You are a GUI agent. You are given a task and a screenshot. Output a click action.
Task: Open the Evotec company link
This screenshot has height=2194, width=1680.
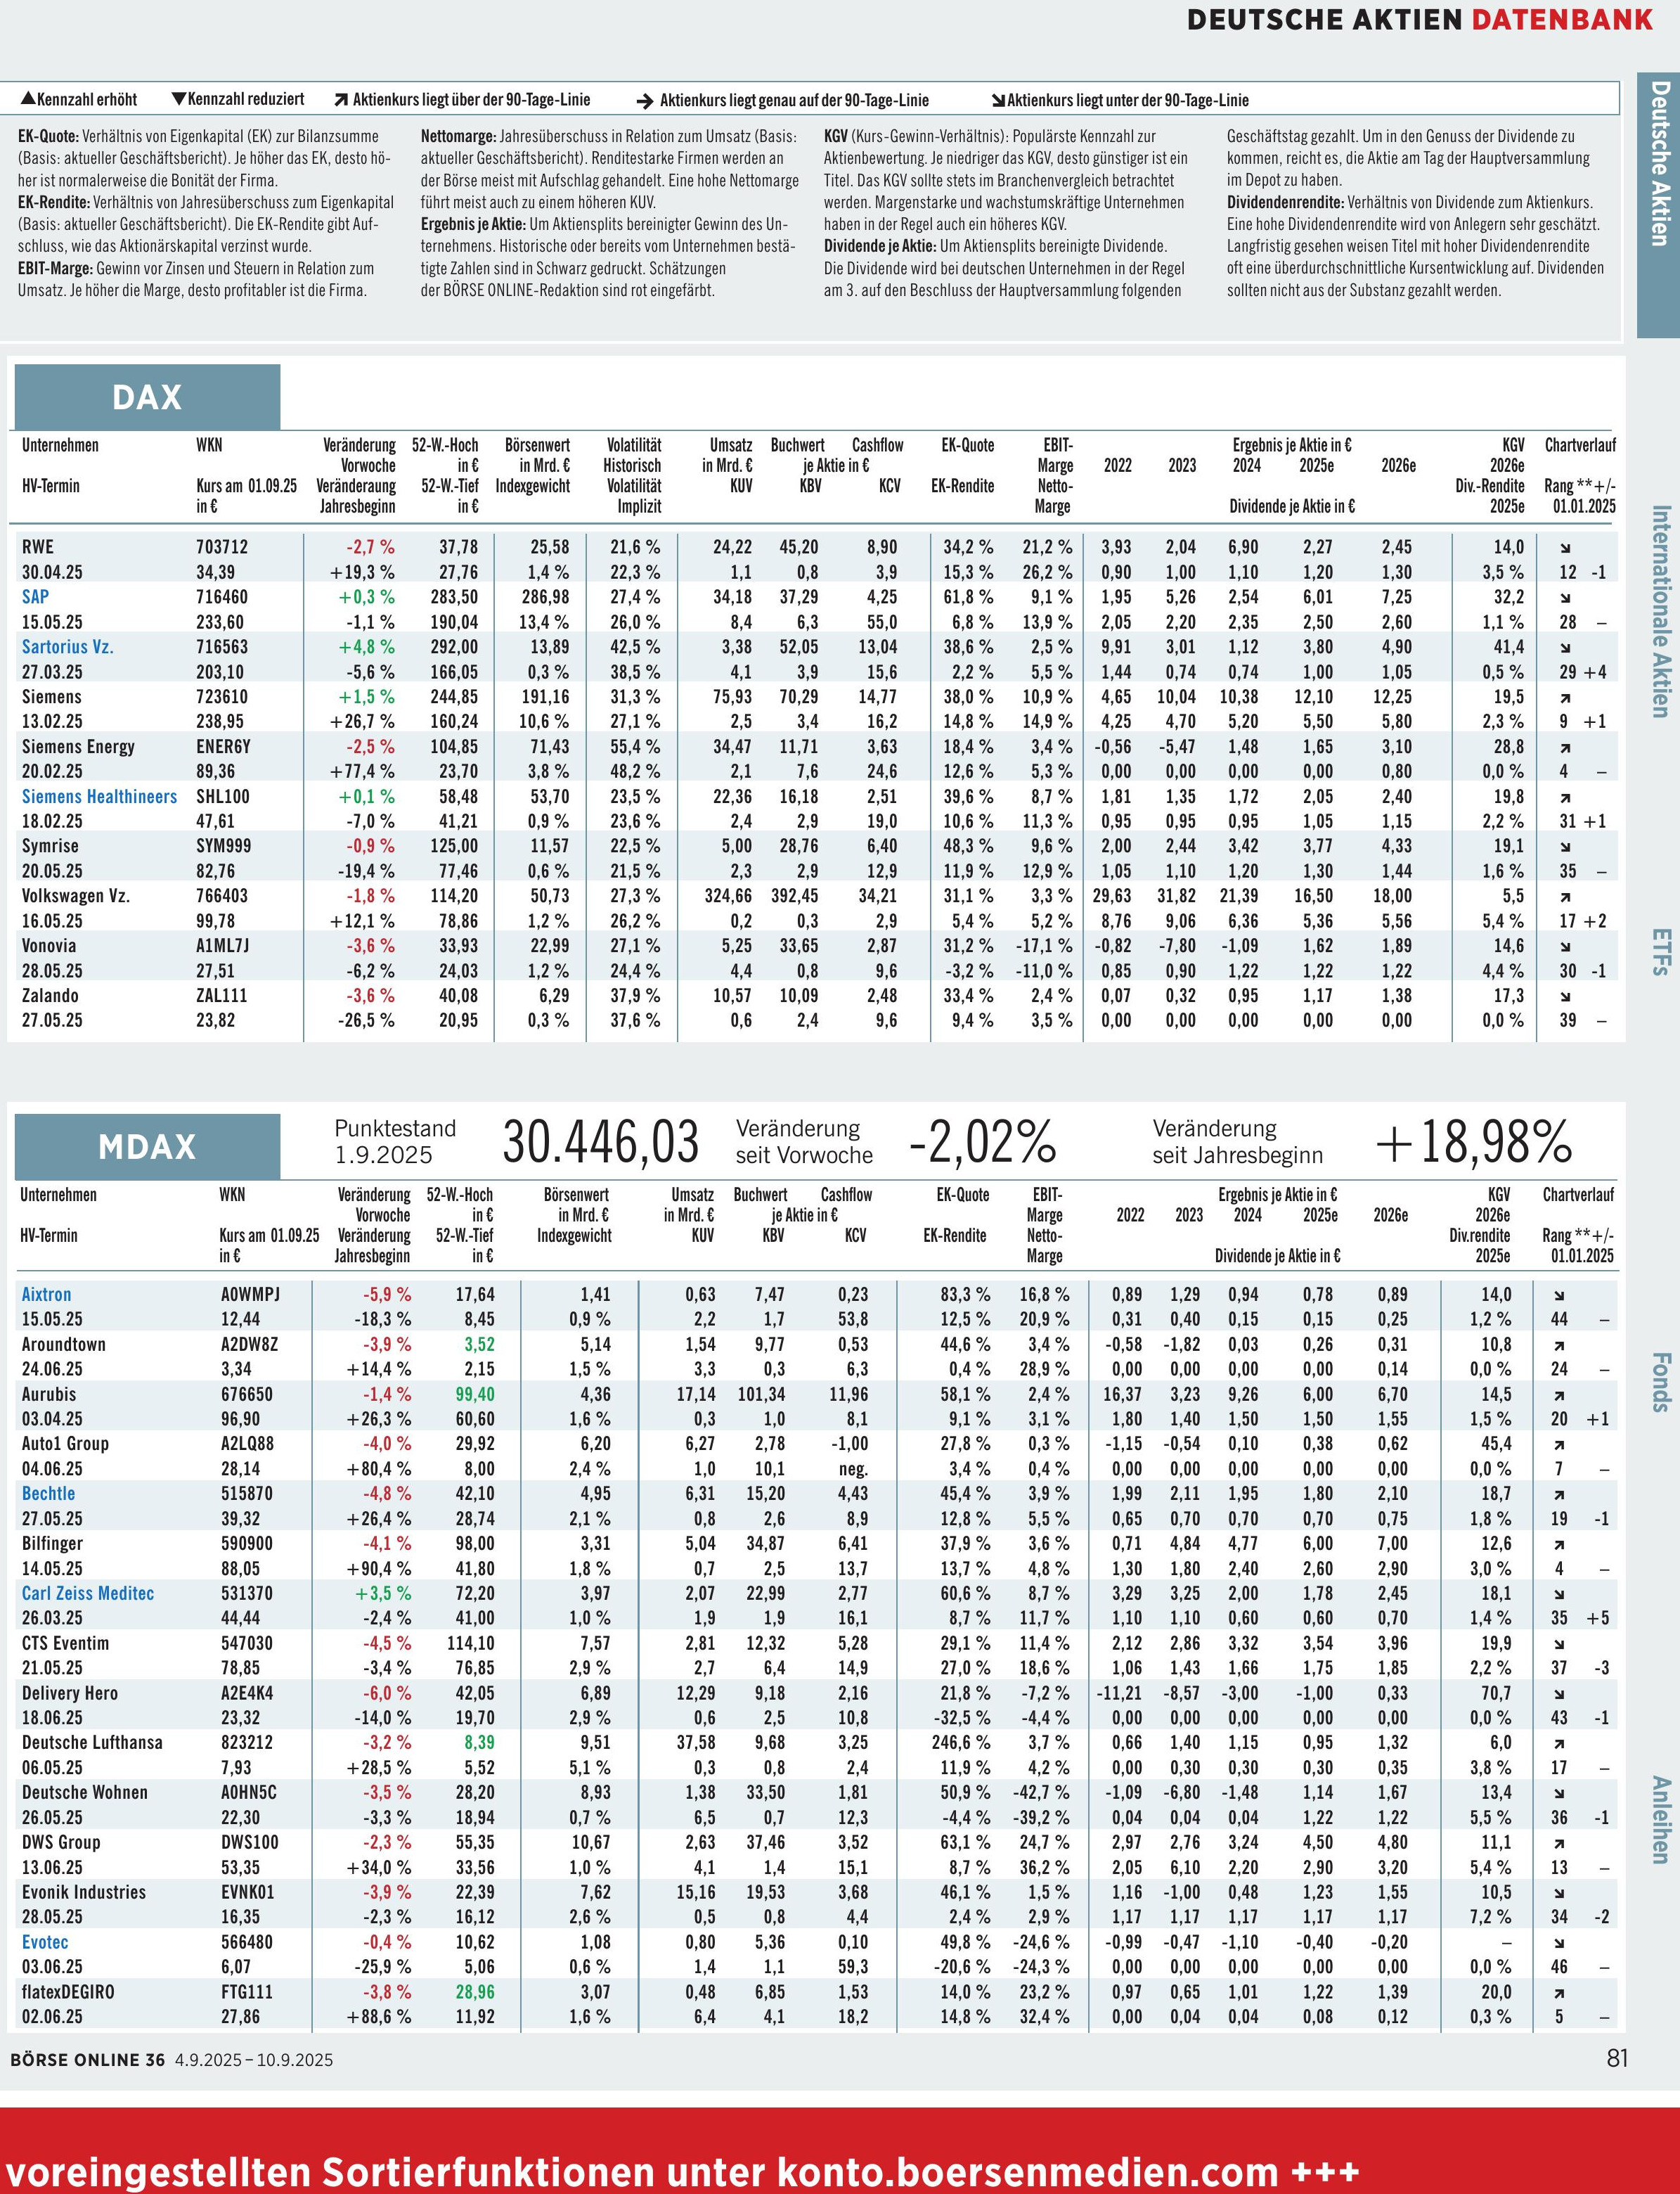tap(45, 1942)
